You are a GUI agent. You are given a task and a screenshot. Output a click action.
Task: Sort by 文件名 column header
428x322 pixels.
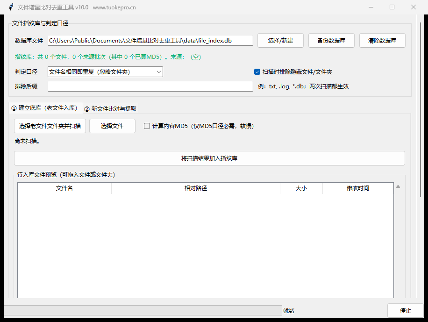click(64, 188)
